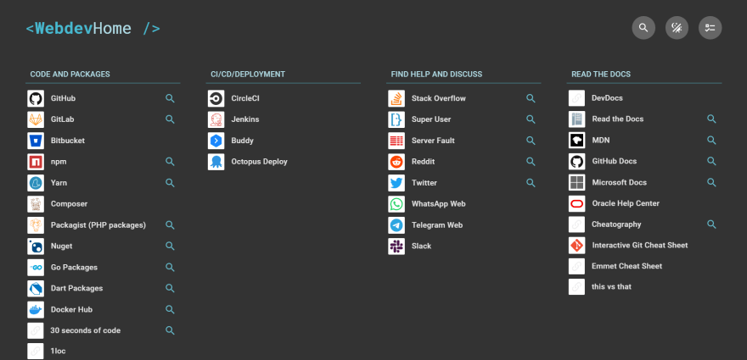Viewport: 747px width, 360px height.
Task: Click the Octopus Deploy icon
Action: (x=216, y=162)
